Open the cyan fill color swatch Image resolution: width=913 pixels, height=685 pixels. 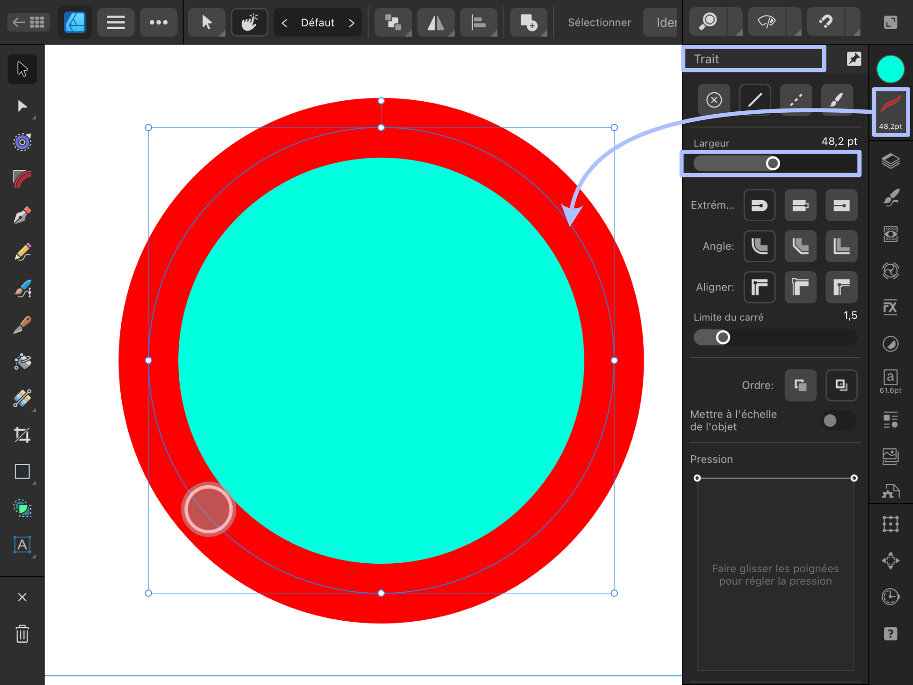click(890, 69)
